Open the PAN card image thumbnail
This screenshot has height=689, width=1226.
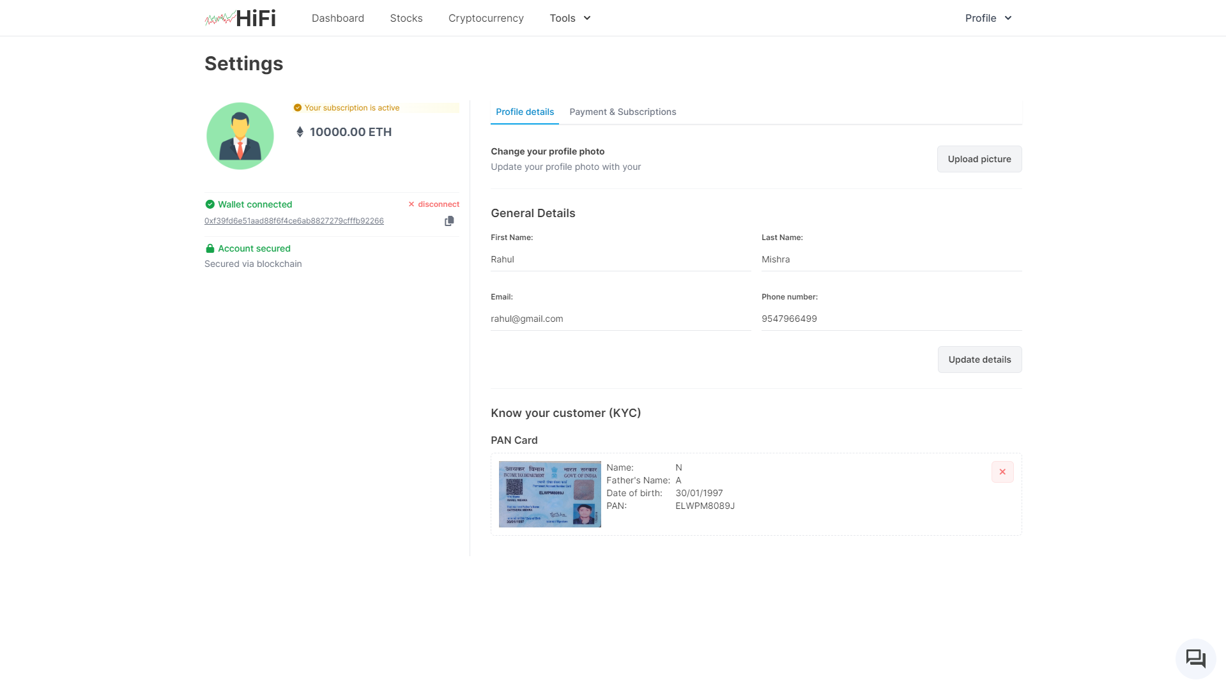pos(549,494)
